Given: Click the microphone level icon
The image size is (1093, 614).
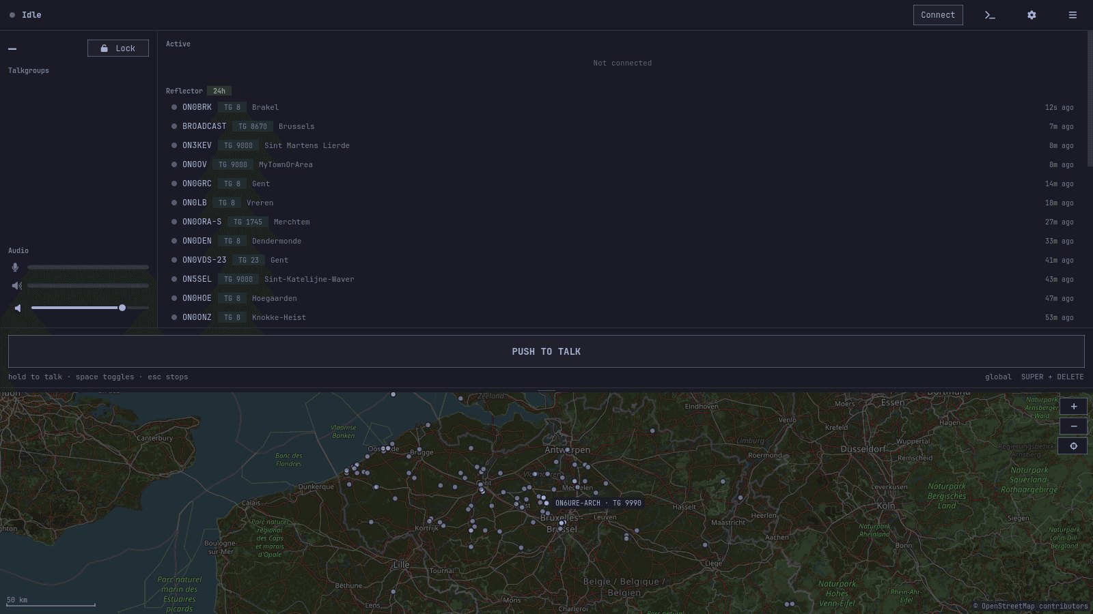Looking at the screenshot, I should 15,267.
